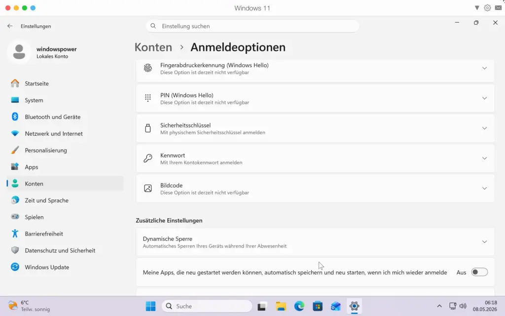505x316 pixels.
Task: Open File Explorer from taskbar
Action: (x=281, y=306)
